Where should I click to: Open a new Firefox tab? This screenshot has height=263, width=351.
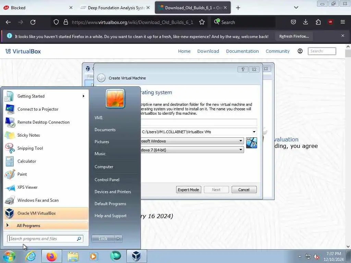pos(238,8)
